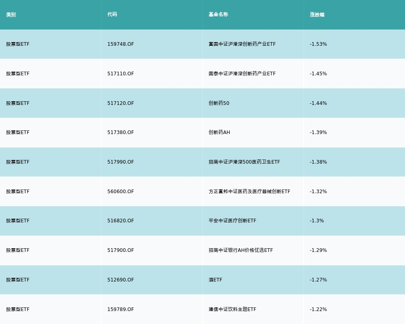Click 股票型ETF in the 517380.OF row
This screenshot has width=405, height=324.
tap(18, 132)
